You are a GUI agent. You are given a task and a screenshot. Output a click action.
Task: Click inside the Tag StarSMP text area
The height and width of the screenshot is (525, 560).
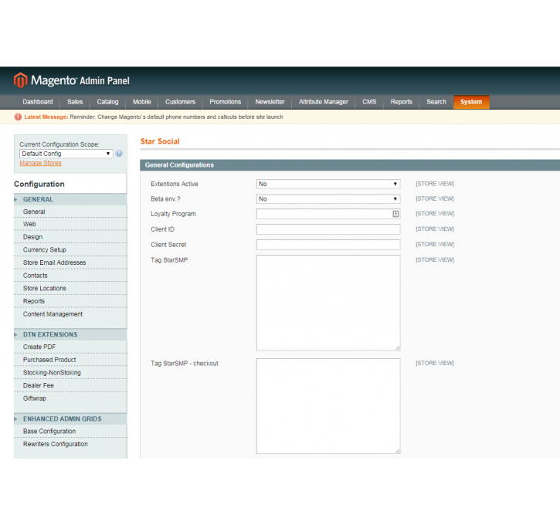pyautogui.click(x=328, y=303)
